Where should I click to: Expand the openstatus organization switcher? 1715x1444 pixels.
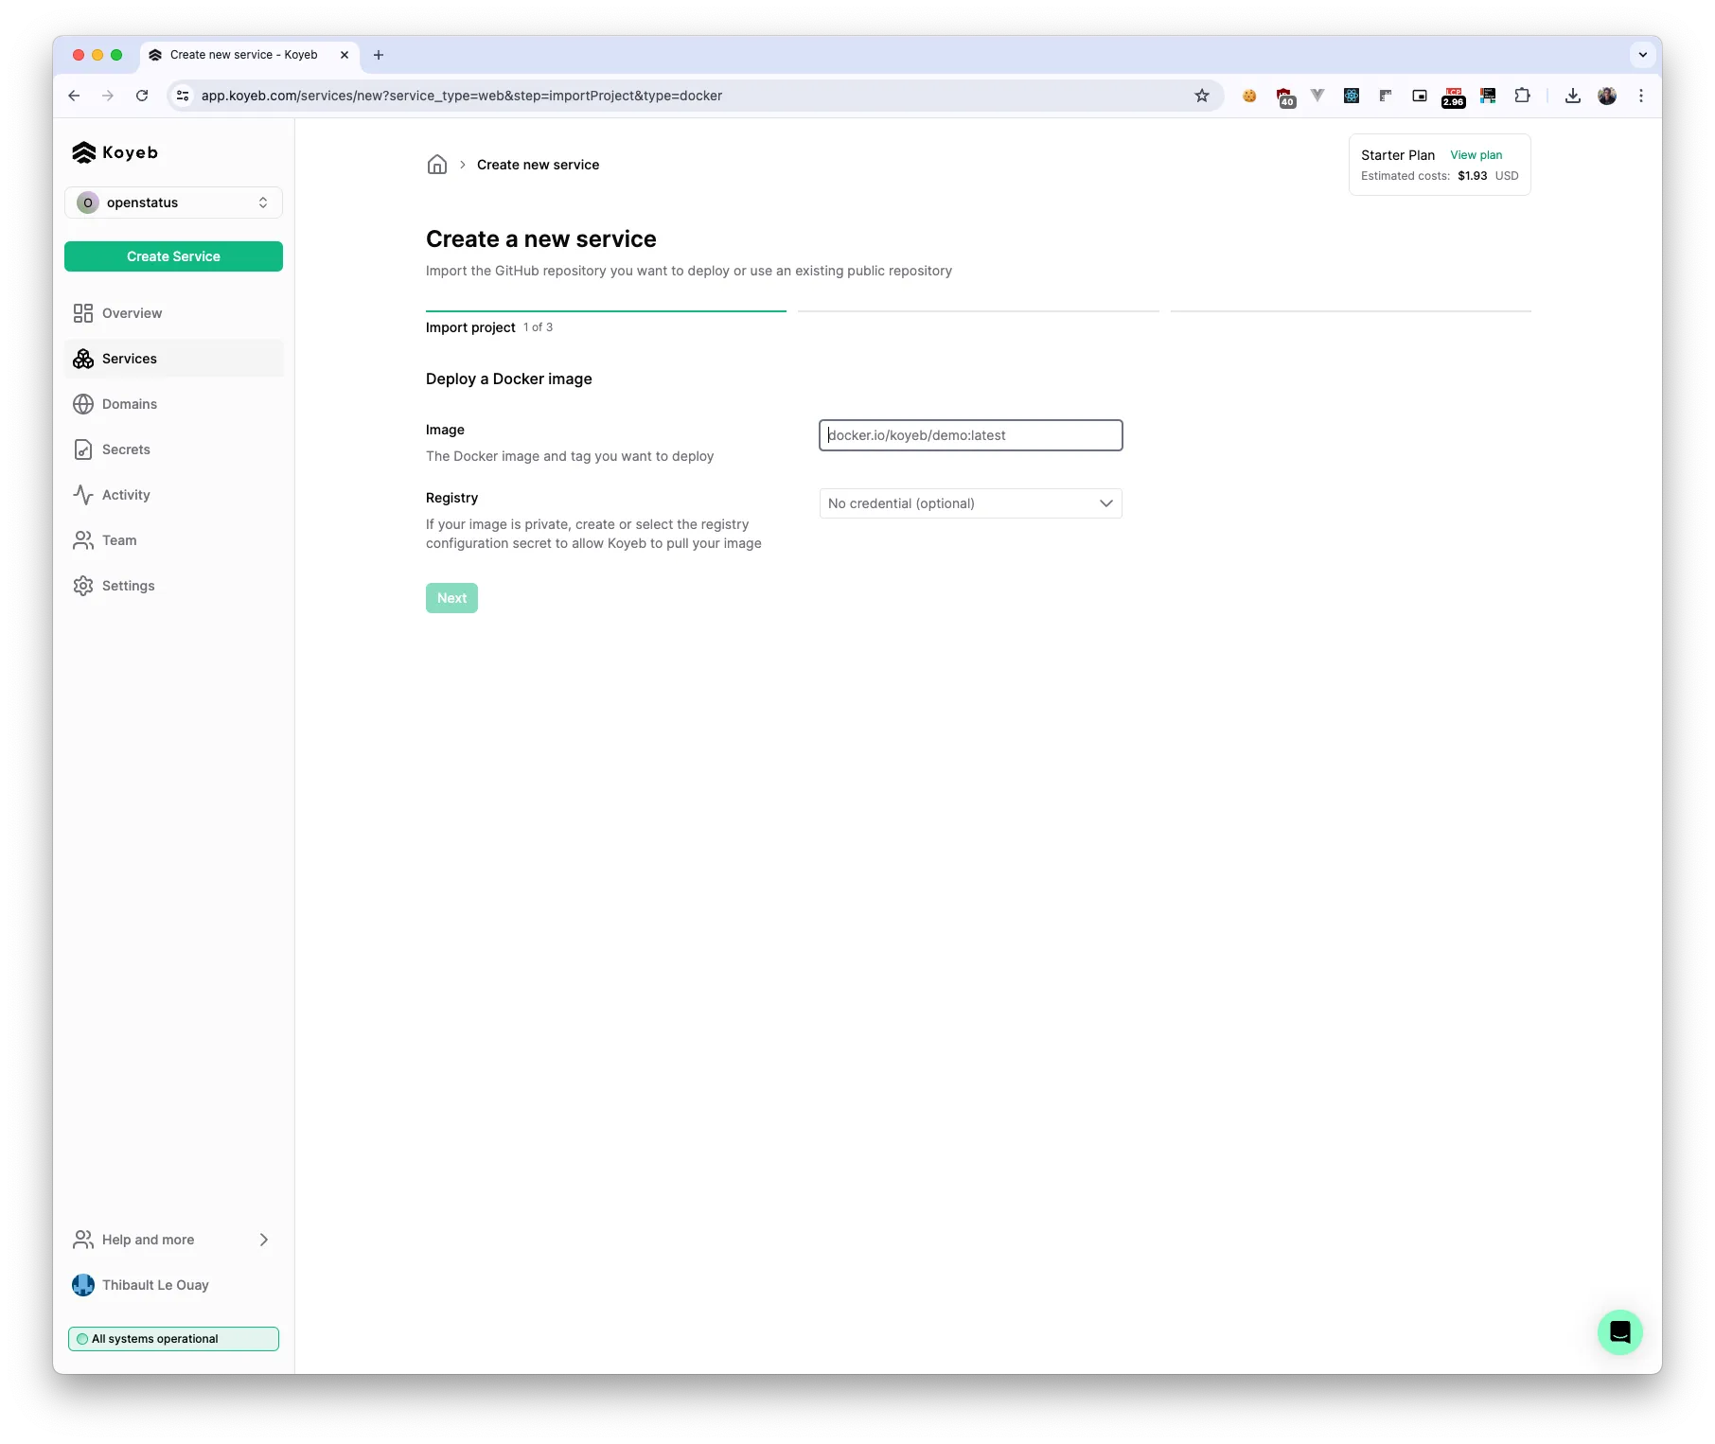[173, 203]
